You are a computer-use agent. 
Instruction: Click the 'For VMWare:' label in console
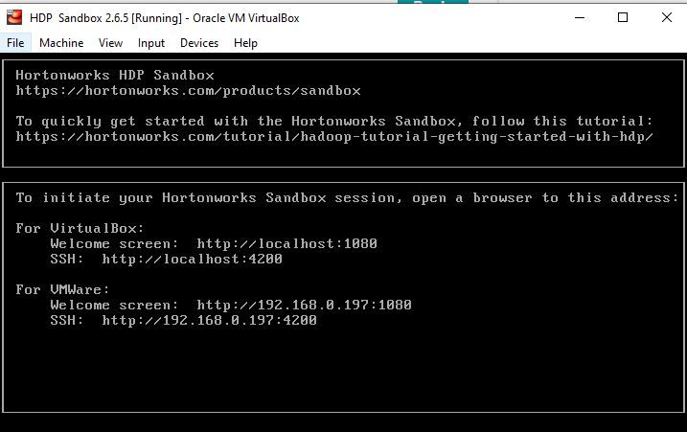62,289
